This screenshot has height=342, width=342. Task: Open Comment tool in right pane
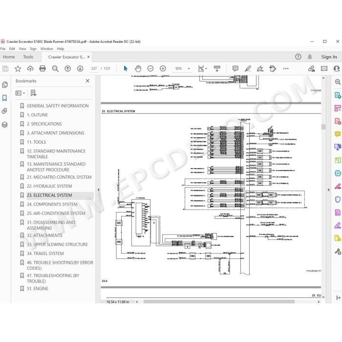[x=338, y=134]
